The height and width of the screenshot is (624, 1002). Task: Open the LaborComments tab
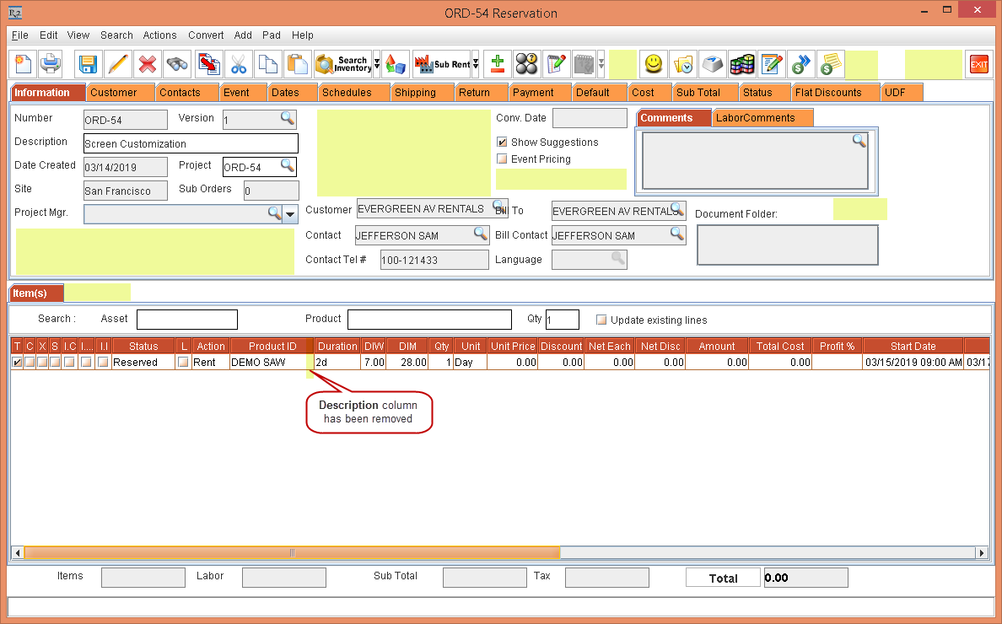pyautogui.click(x=762, y=118)
